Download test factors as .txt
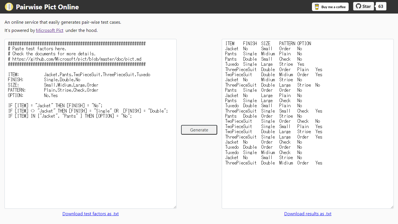The height and width of the screenshot is (224, 398). click(91, 214)
